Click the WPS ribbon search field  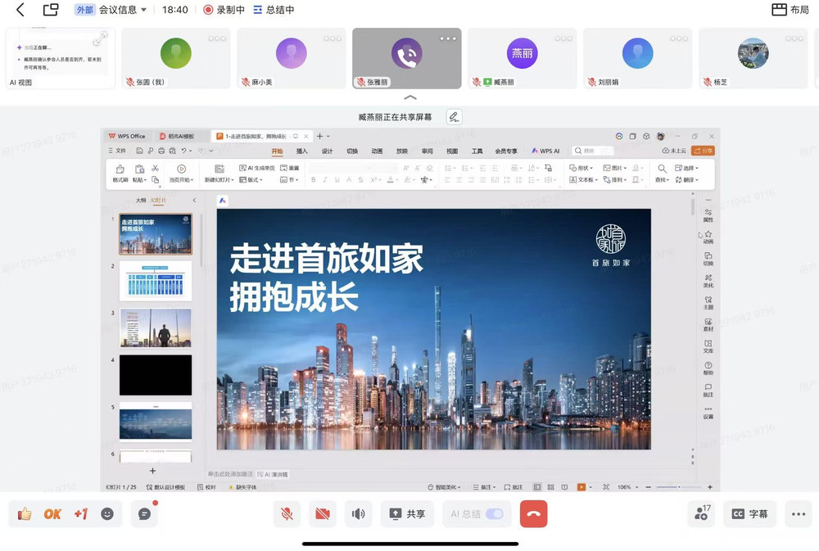tap(593, 151)
